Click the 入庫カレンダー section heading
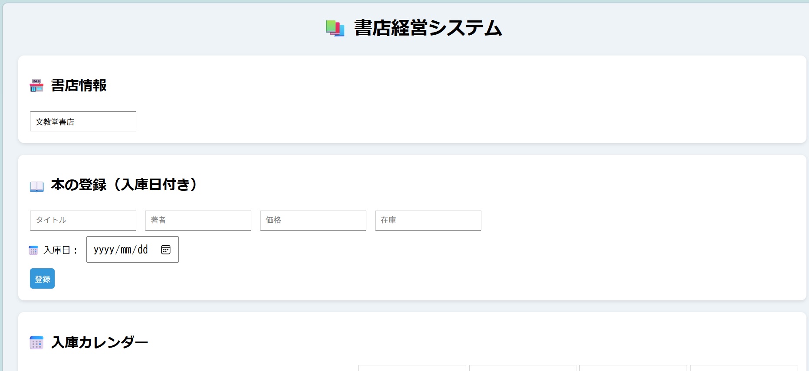809x371 pixels. (x=100, y=342)
